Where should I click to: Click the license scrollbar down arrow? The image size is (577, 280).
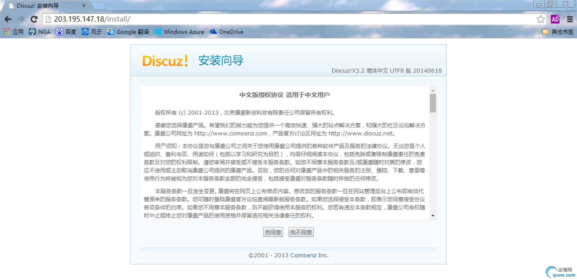click(x=433, y=216)
